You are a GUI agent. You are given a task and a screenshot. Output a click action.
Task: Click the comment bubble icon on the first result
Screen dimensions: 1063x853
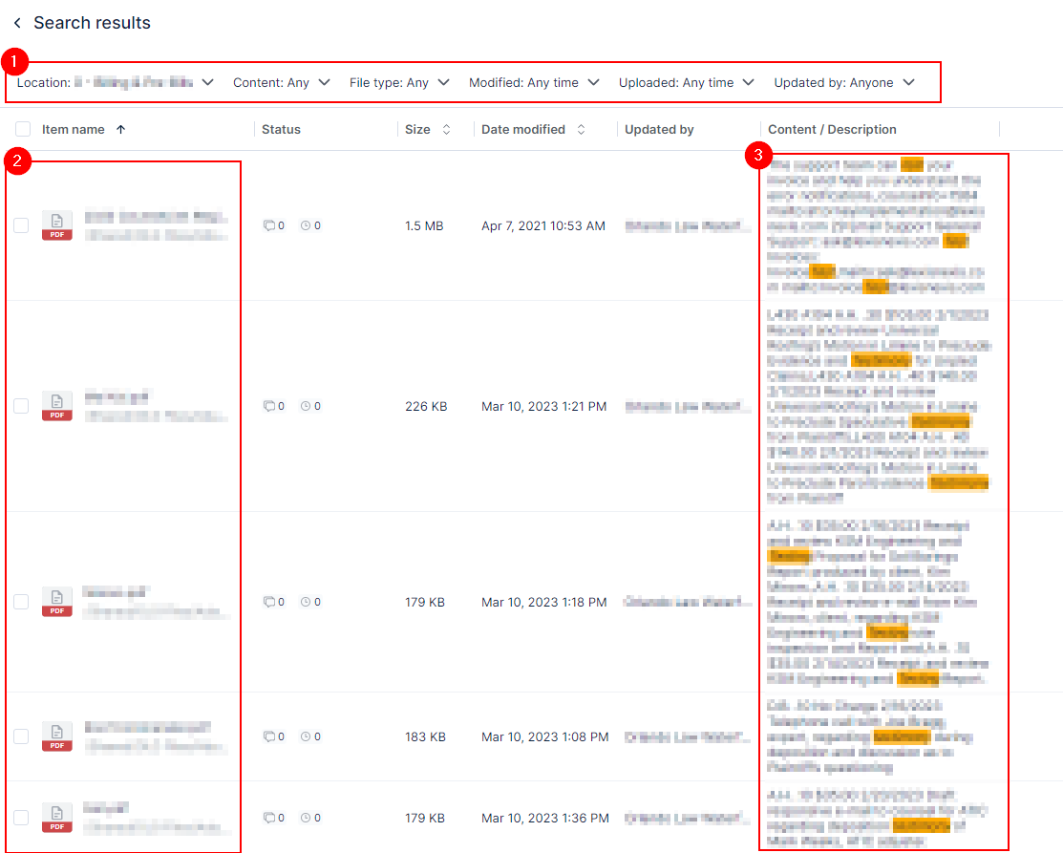pos(270,225)
